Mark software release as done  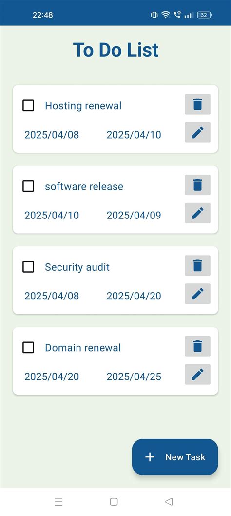click(28, 186)
